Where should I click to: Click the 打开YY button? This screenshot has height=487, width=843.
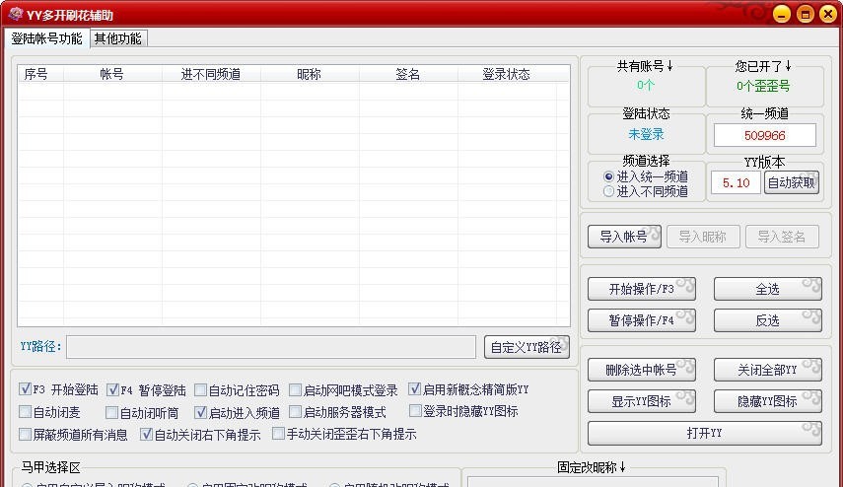point(704,433)
